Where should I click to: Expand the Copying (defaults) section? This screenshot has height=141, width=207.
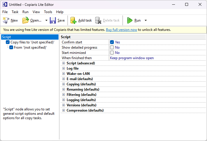coord(64,84)
